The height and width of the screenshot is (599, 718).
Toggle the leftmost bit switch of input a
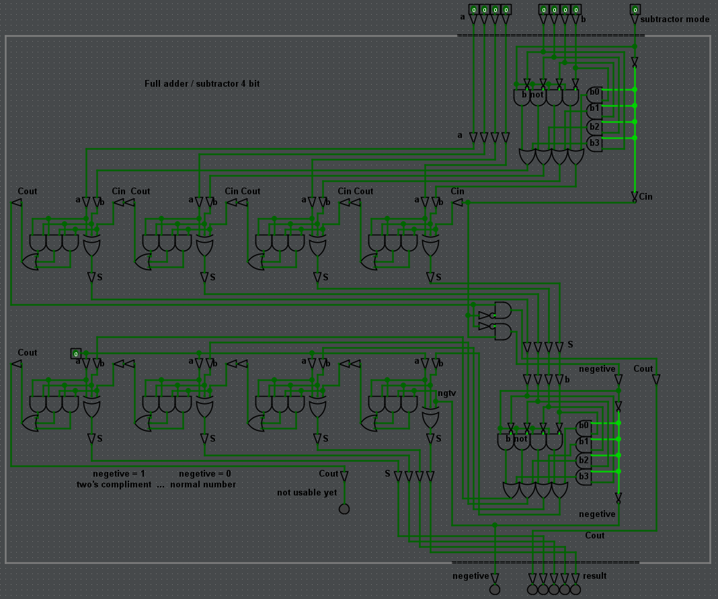point(473,10)
